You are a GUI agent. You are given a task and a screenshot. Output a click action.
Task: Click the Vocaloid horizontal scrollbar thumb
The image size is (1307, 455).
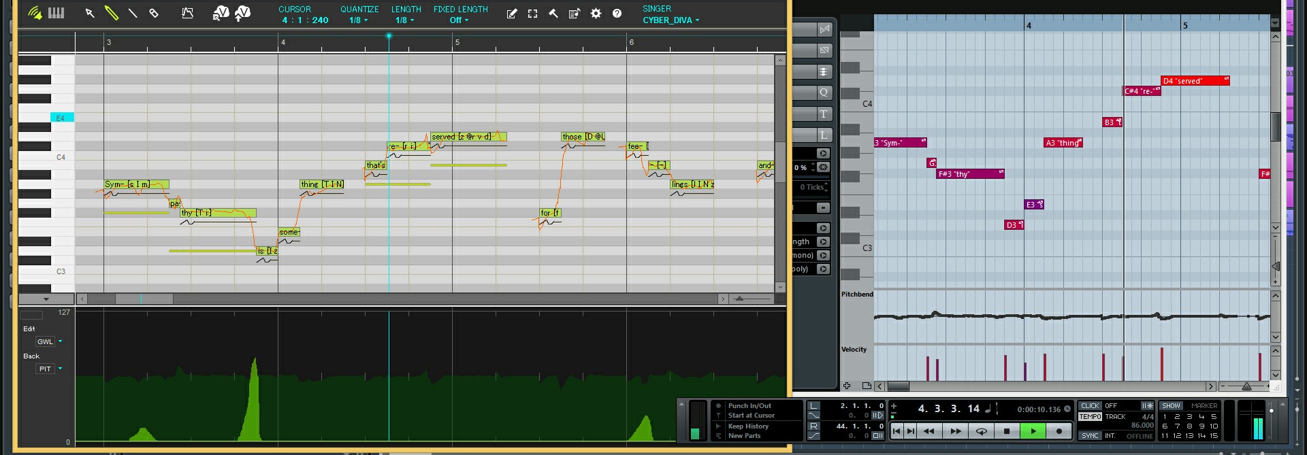(x=144, y=299)
